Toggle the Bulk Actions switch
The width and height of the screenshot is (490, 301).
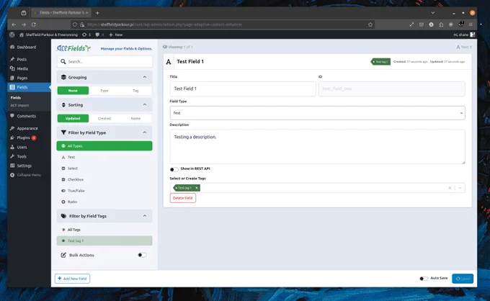click(x=142, y=255)
